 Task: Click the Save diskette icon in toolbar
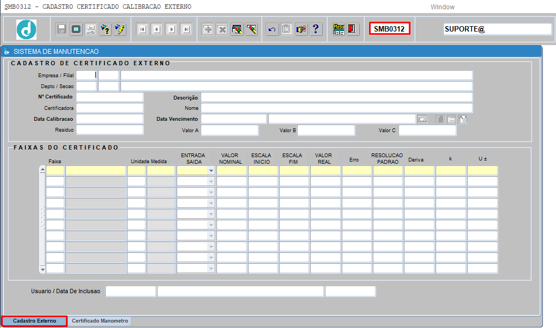click(x=62, y=29)
